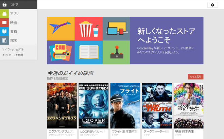This screenshot has height=139, width=224.
Task: Click the blue book icon
Action: click(4, 31)
